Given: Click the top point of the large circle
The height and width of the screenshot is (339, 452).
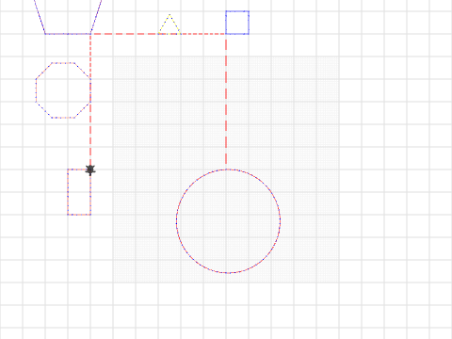Looking at the screenshot, I should 228,169.
